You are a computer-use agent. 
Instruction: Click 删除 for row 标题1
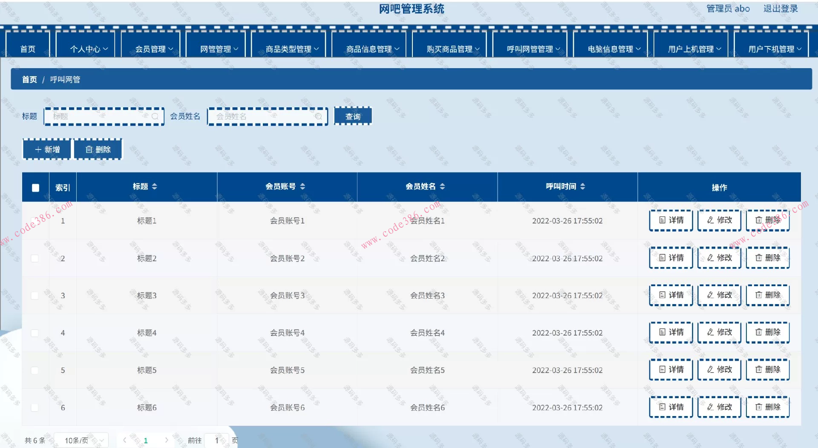click(768, 220)
